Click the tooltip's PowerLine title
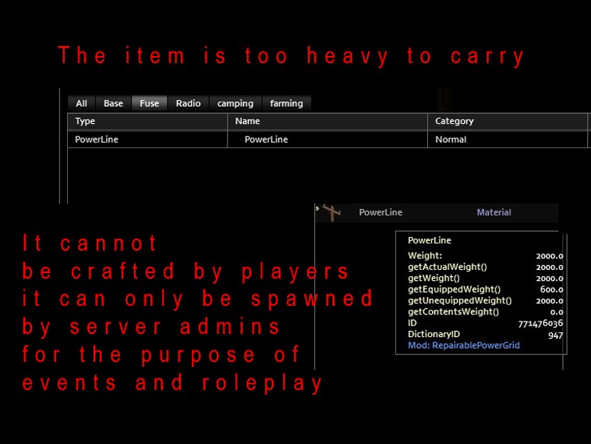This screenshot has height=444, width=591. click(430, 240)
